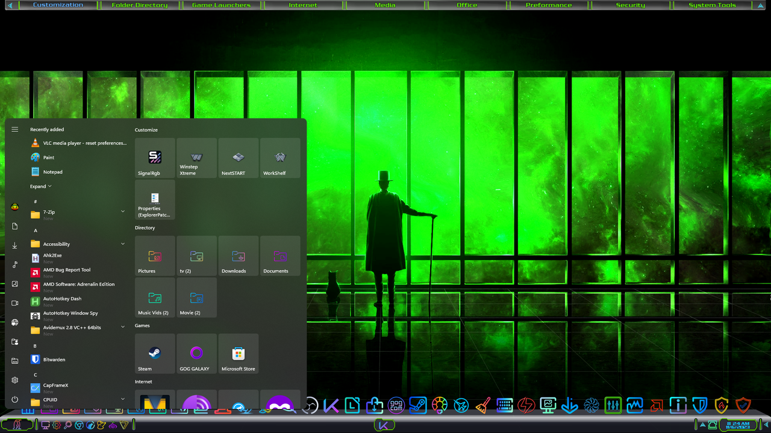771x433 pixels.
Task: Expand the Recently added list
Action: [41, 186]
